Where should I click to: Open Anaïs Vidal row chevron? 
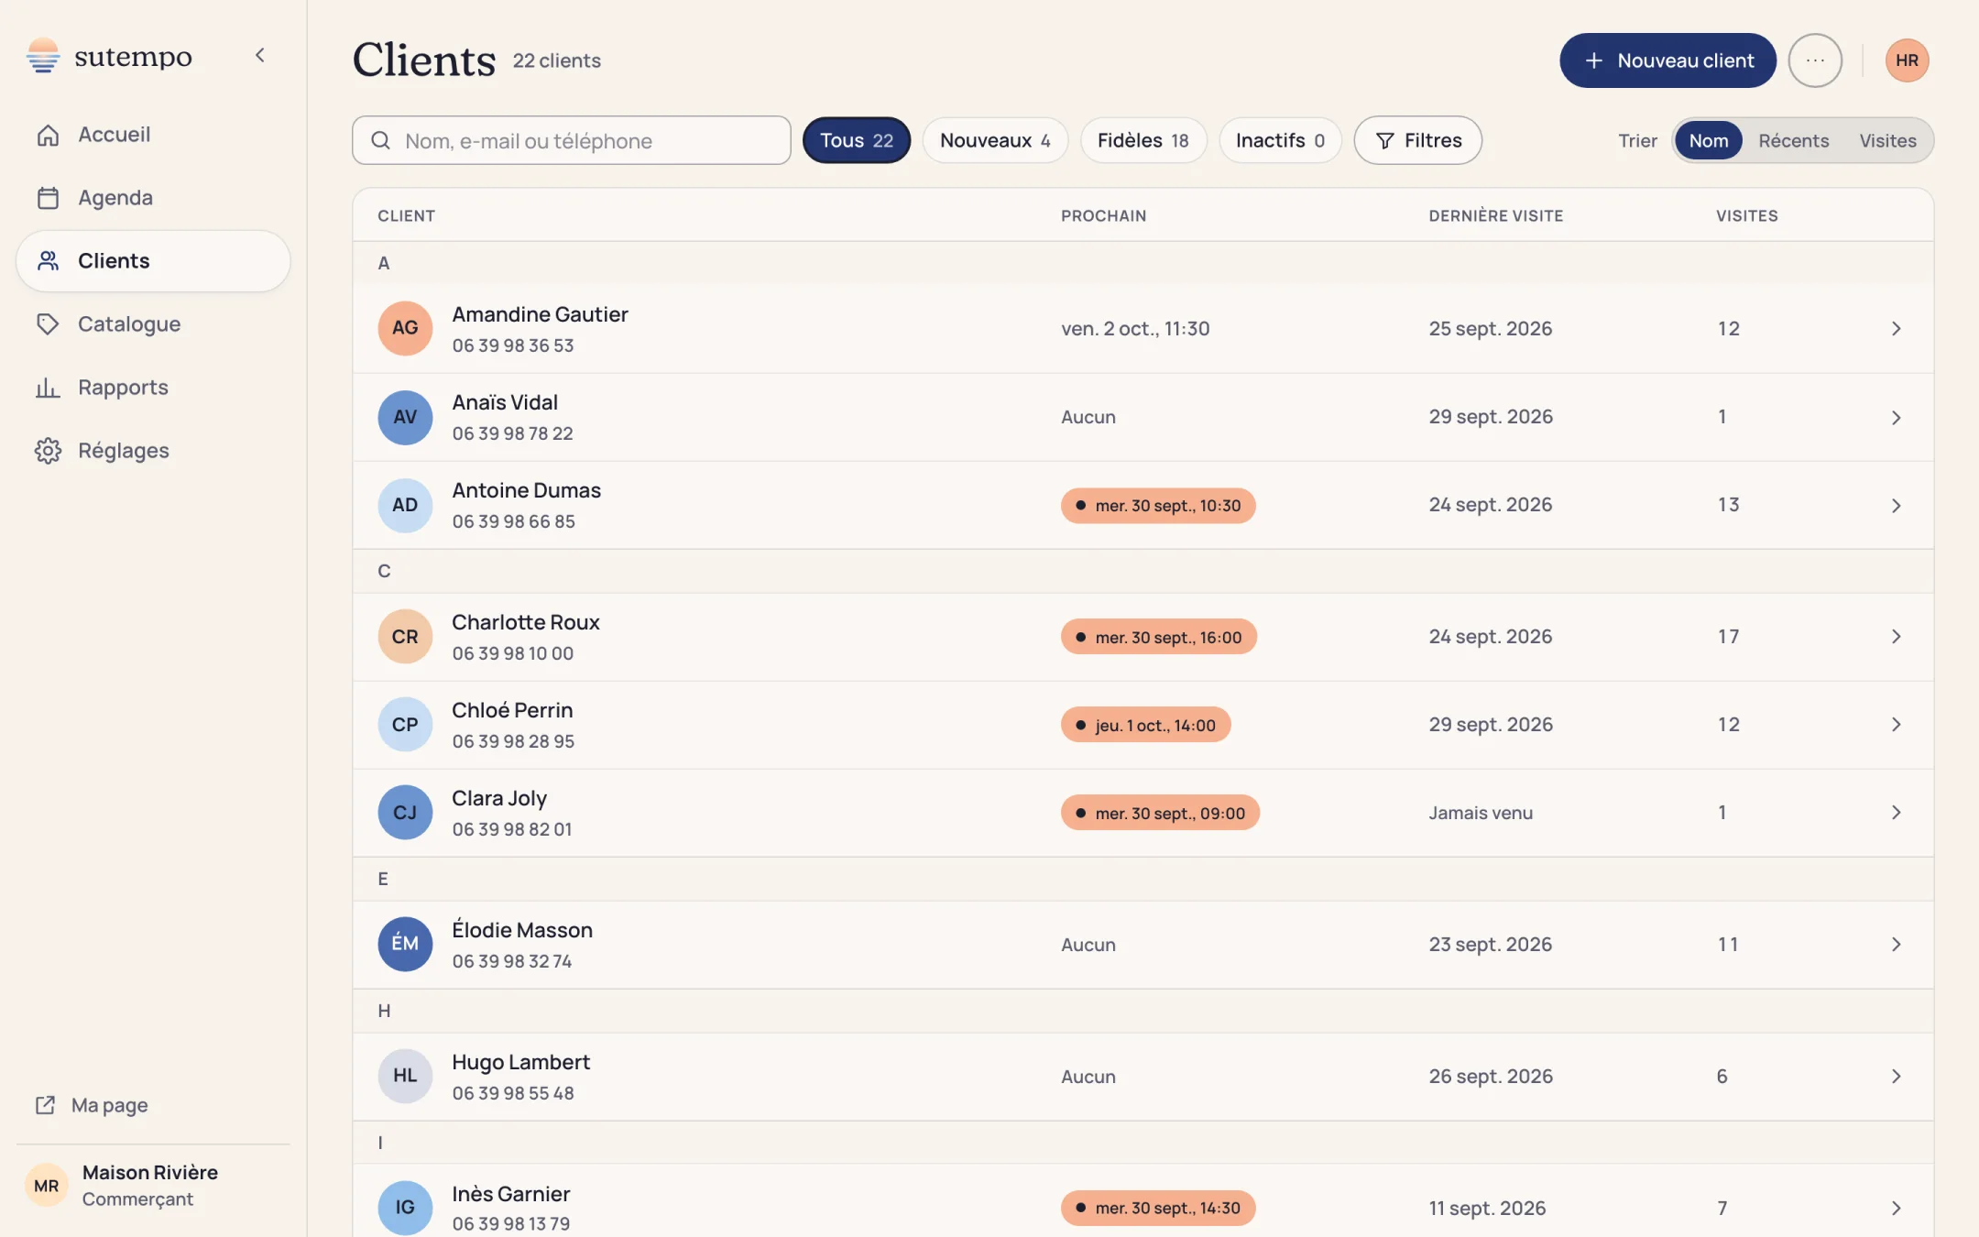(1896, 417)
